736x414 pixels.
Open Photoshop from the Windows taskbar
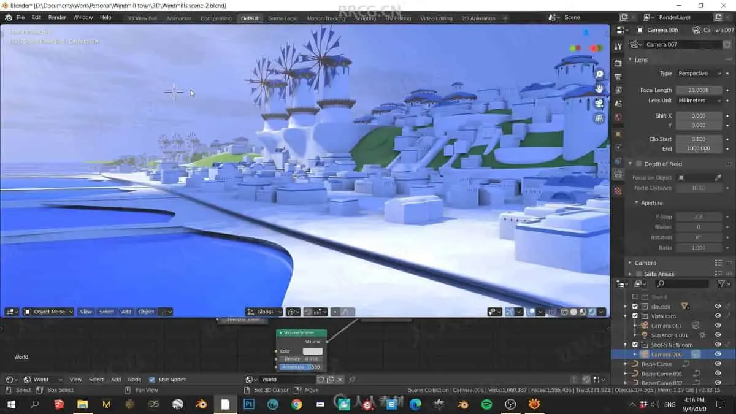pos(249,404)
